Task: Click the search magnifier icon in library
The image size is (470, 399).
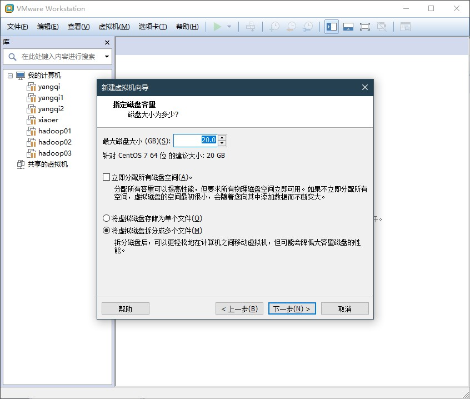Action: [12, 57]
